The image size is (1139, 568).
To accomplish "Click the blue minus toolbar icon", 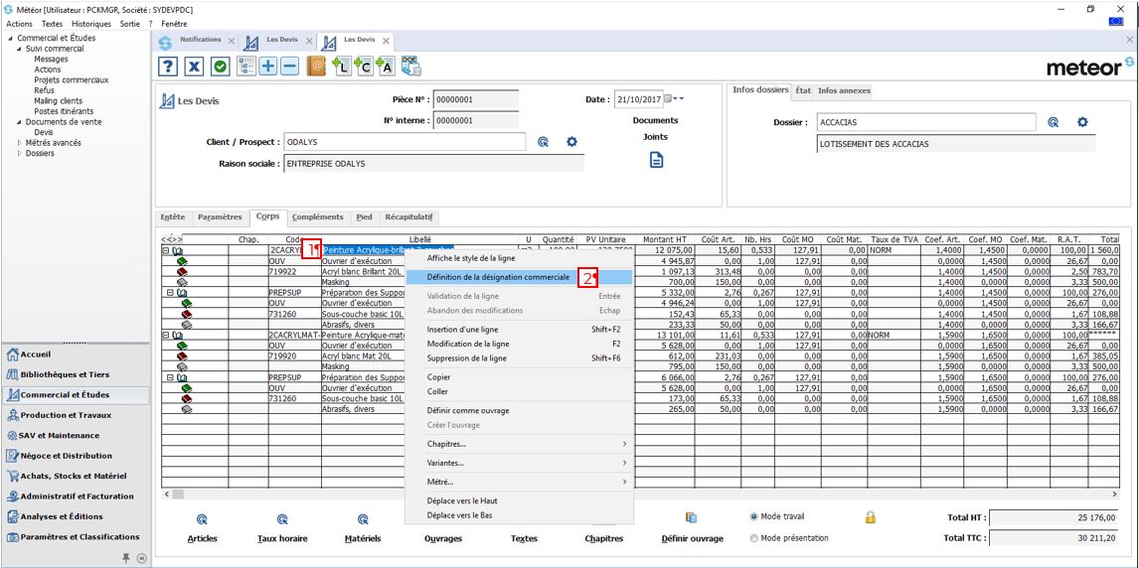I will pos(289,67).
